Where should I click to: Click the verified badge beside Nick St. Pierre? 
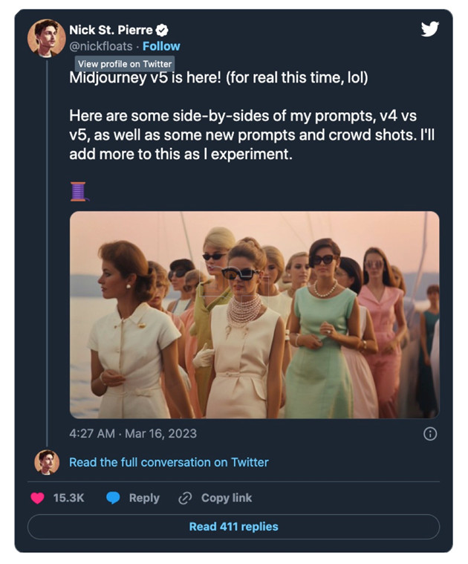162,30
